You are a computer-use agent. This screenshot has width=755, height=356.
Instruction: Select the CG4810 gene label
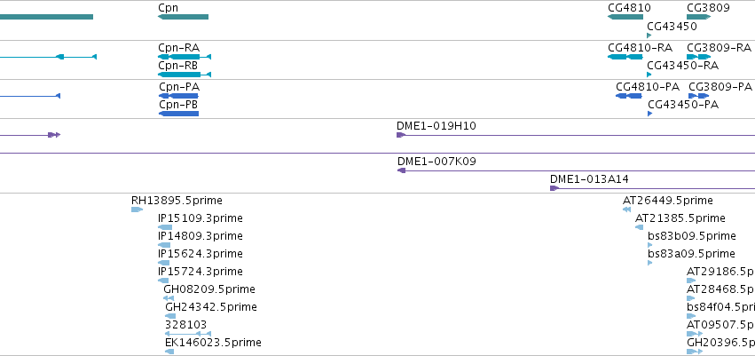click(x=629, y=7)
